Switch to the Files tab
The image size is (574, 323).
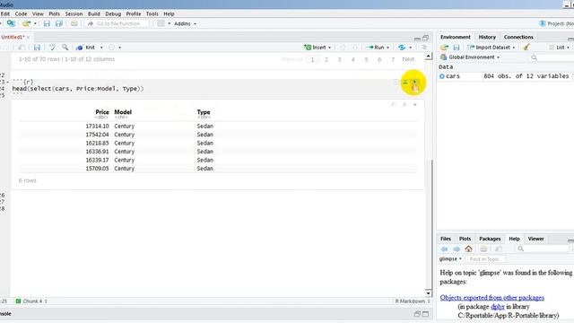pyautogui.click(x=446, y=239)
